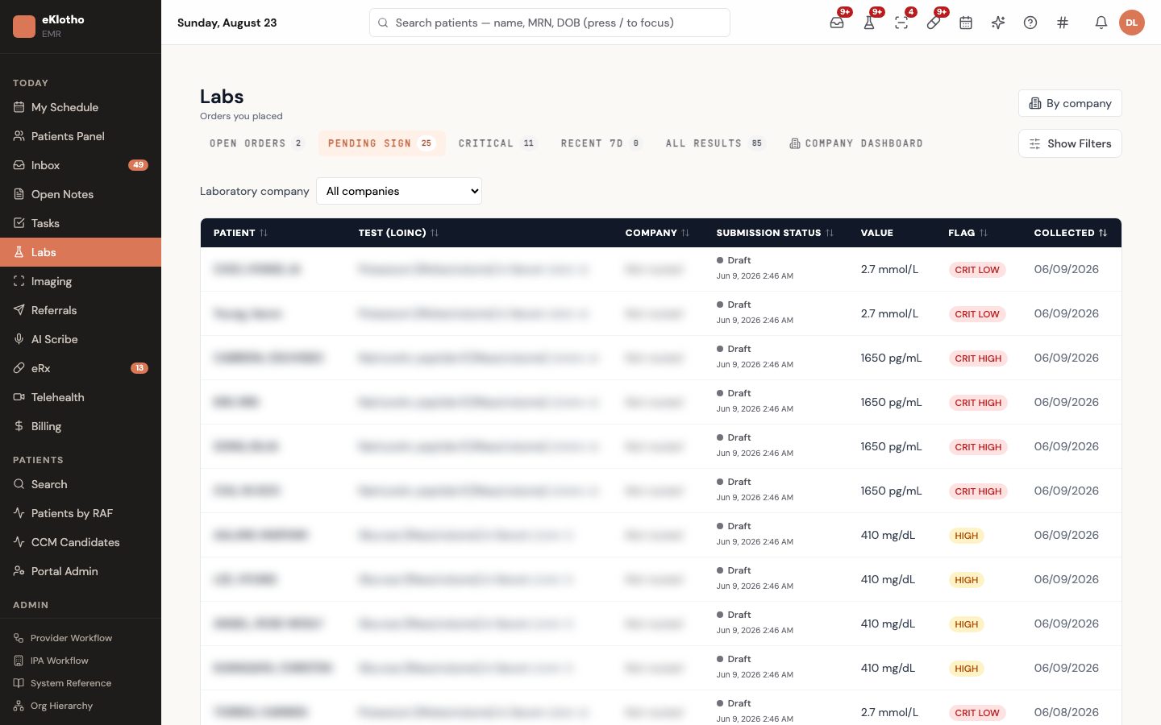The image size is (1161, 725).
Task: Open notifications bell
Action: 1101,23
